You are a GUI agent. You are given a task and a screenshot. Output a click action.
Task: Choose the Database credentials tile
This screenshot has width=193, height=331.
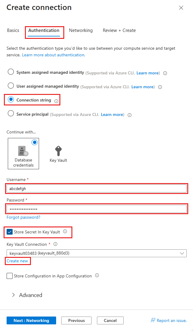click(23, 154)
